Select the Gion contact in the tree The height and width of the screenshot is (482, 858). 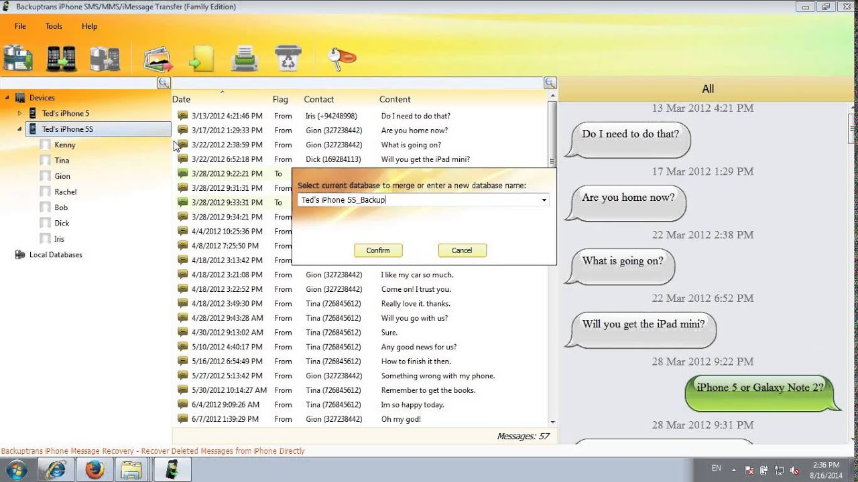click(x=62, y=176)
